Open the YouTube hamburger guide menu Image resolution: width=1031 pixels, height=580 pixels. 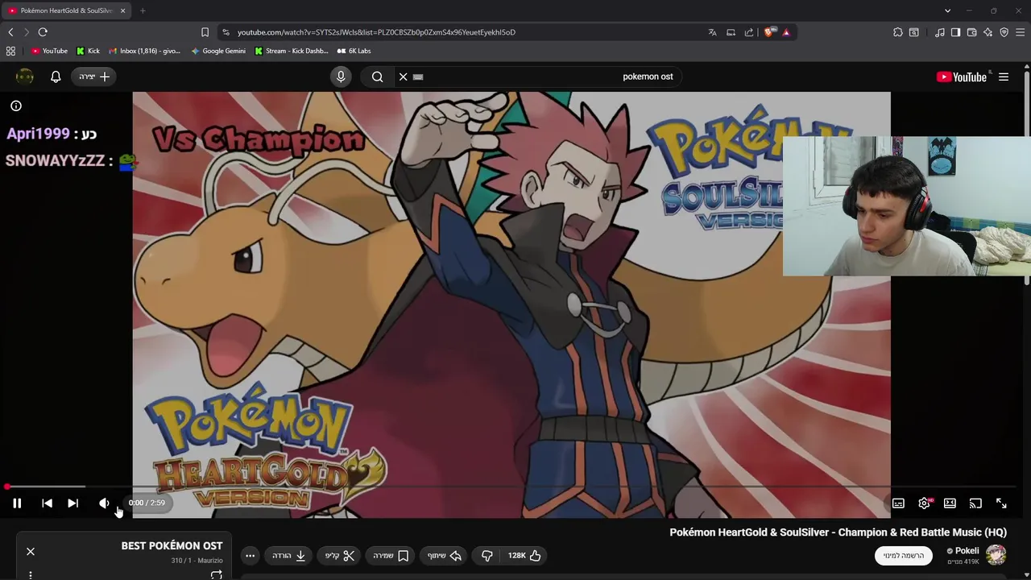click(1004, 77)
